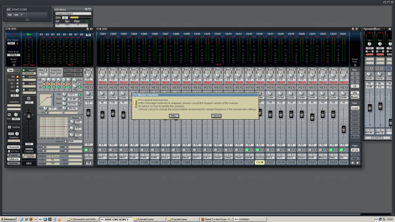Go to the next mixer page arrow
Screen dimensions: 395x222
click(358, 163)
